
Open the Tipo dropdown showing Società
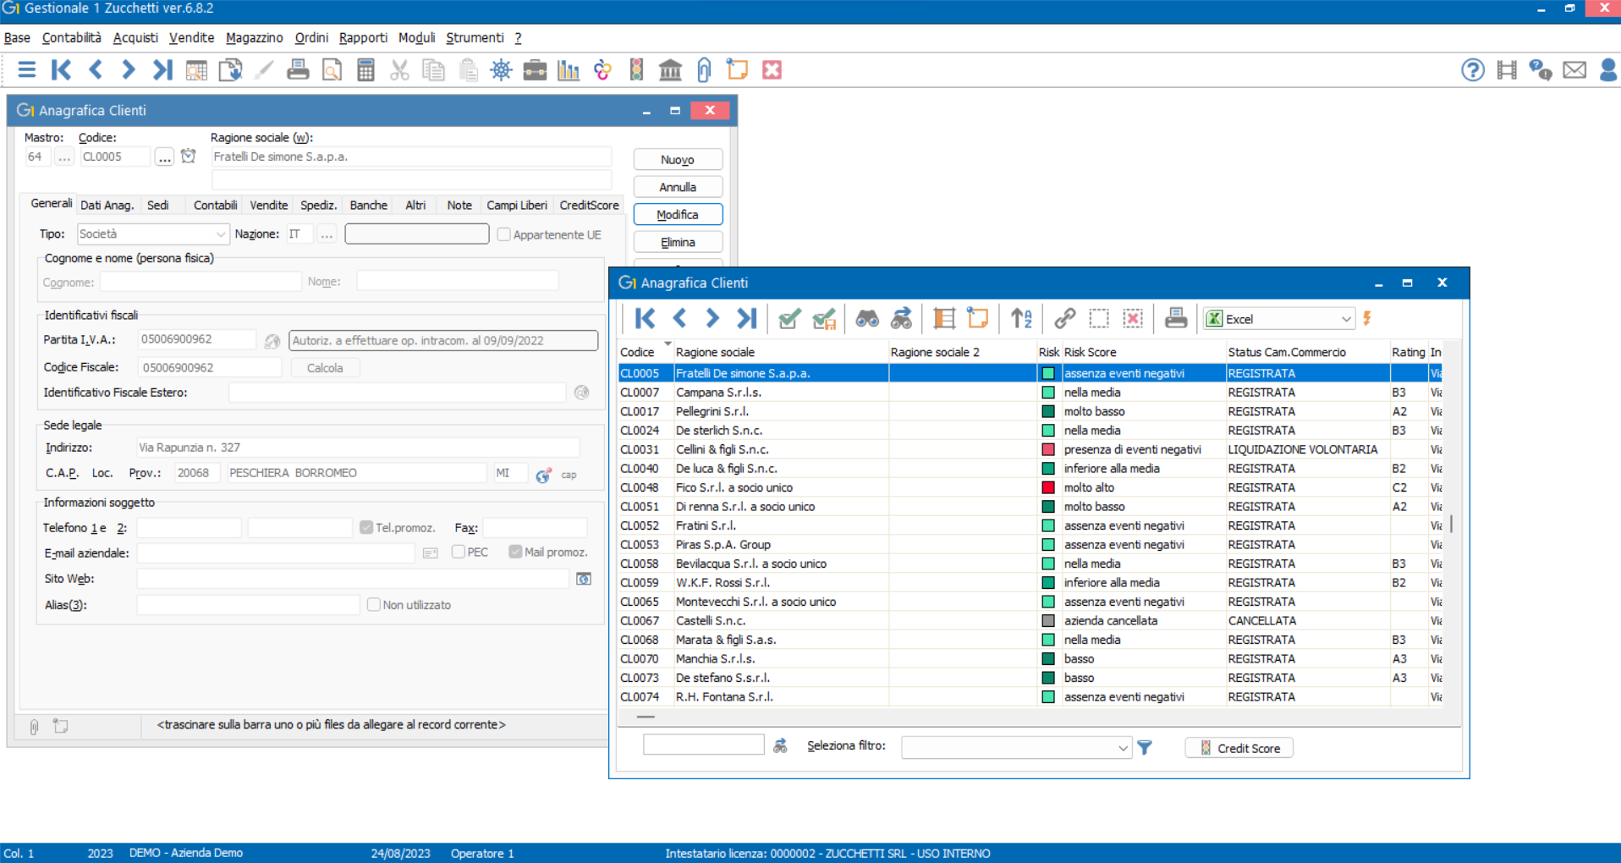221,234
